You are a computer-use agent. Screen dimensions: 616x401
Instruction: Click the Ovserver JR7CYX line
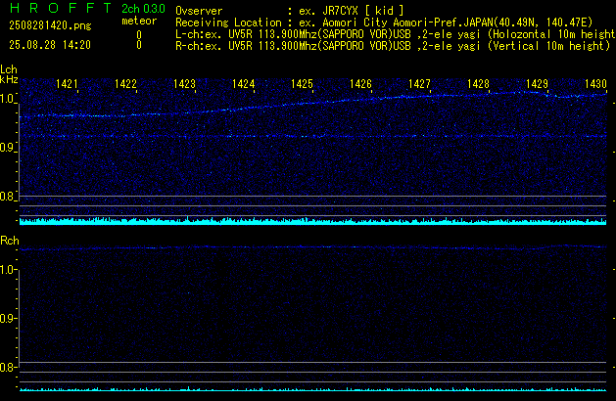click(x=290, y=11)
